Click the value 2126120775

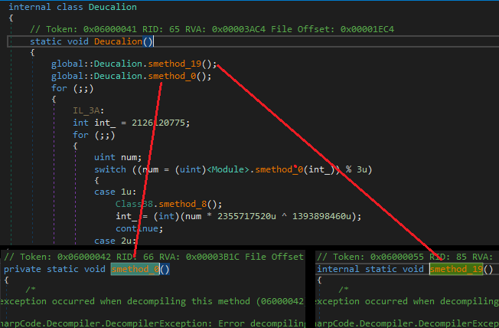click(x=158, y=123)
